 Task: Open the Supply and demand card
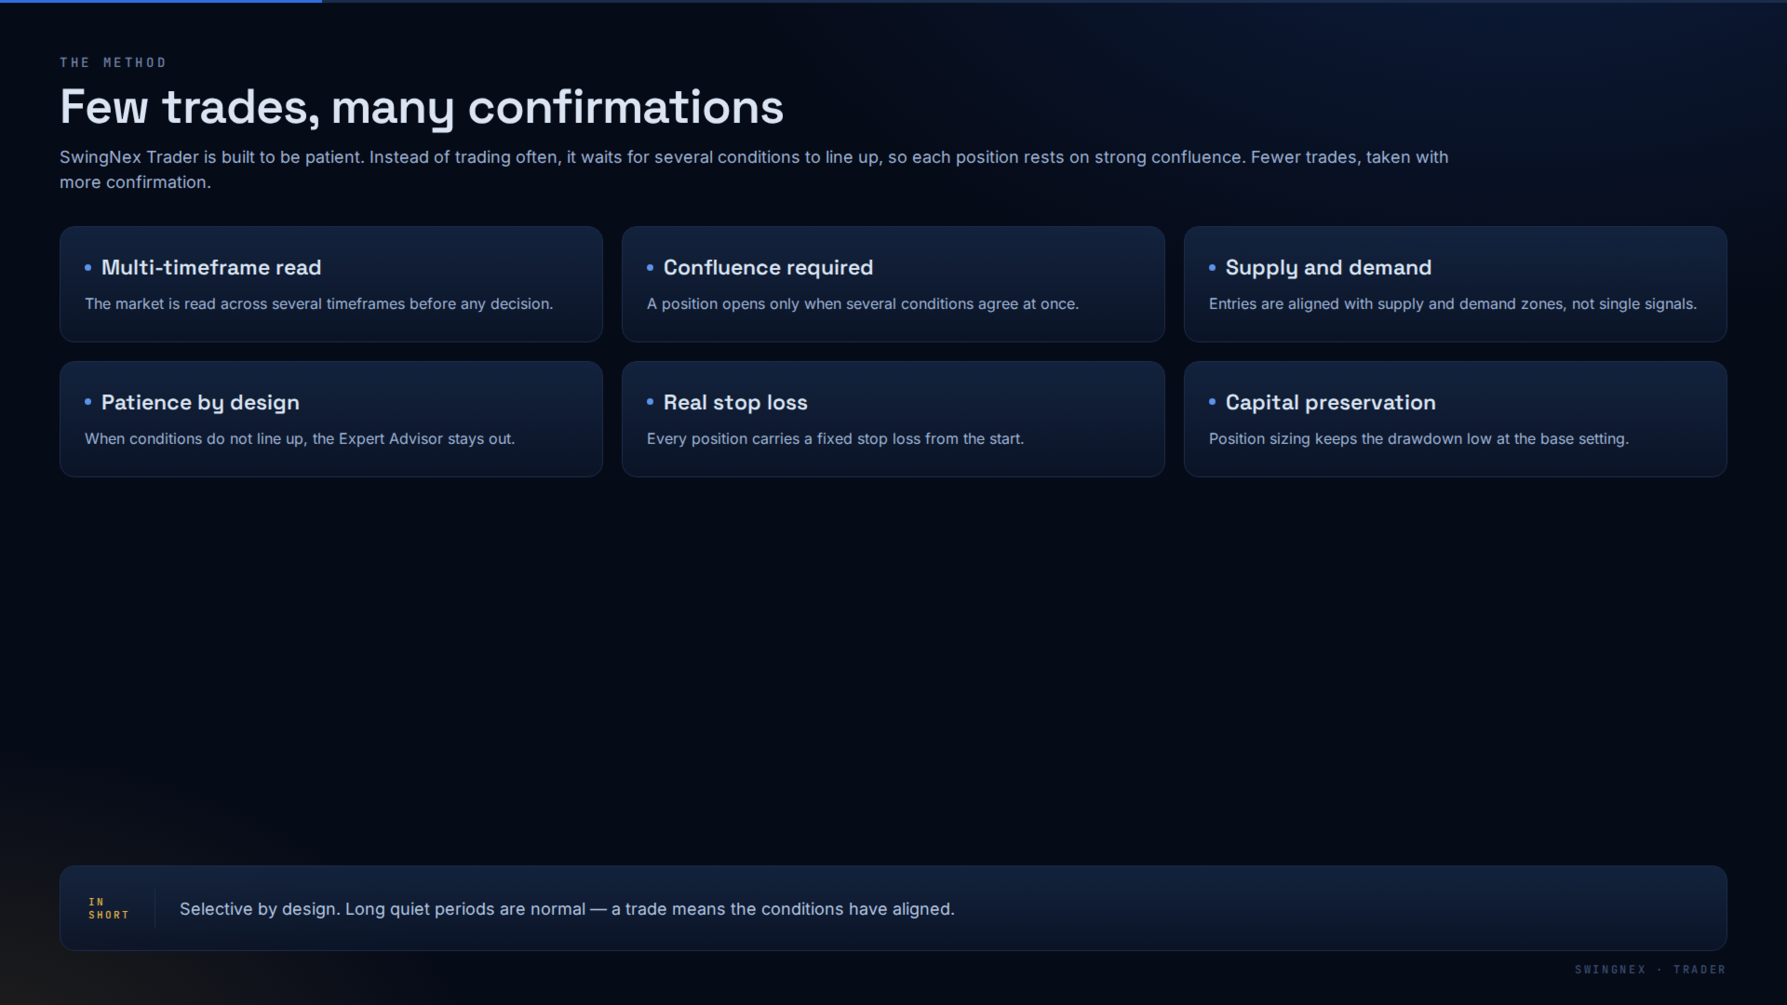click(1455, 284)
